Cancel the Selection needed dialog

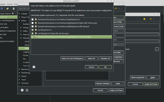coord(91,67)
